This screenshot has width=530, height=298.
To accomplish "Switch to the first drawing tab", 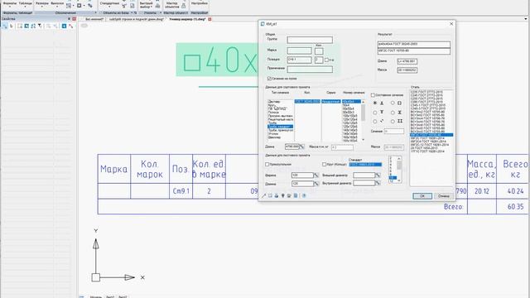I will point(94,19).
